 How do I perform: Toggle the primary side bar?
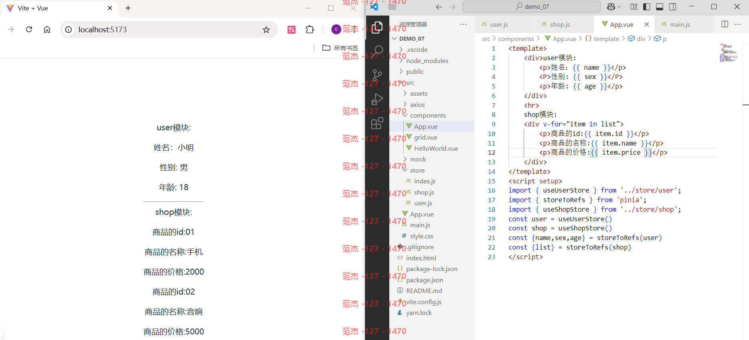tap(647, 7)
